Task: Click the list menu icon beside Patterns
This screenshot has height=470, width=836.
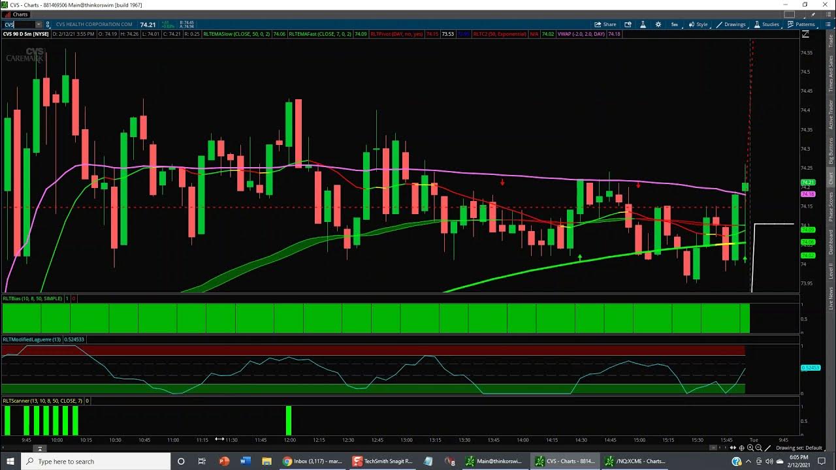Action: [x=828, y=24]
